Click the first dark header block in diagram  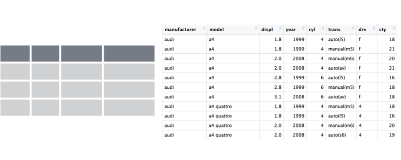[15, 53]
